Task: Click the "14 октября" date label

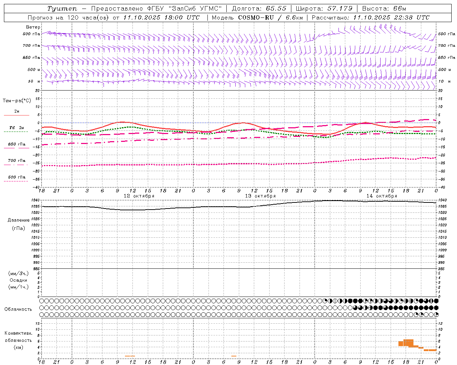Action: coord(382,196)
